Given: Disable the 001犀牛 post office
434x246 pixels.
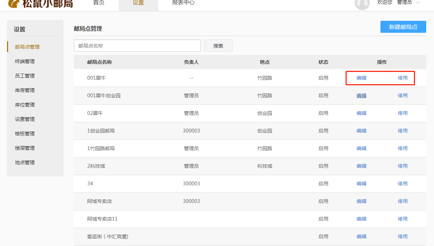Looking at the screenshot, I should tap(403, 78).
